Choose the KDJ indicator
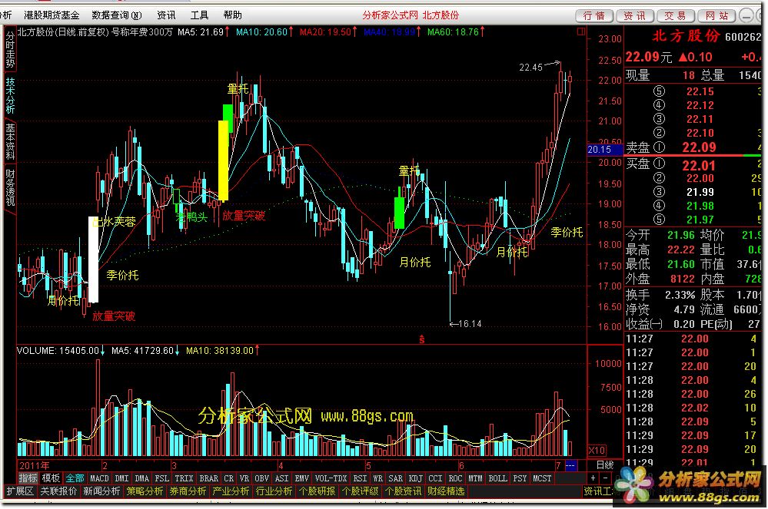 415,478
